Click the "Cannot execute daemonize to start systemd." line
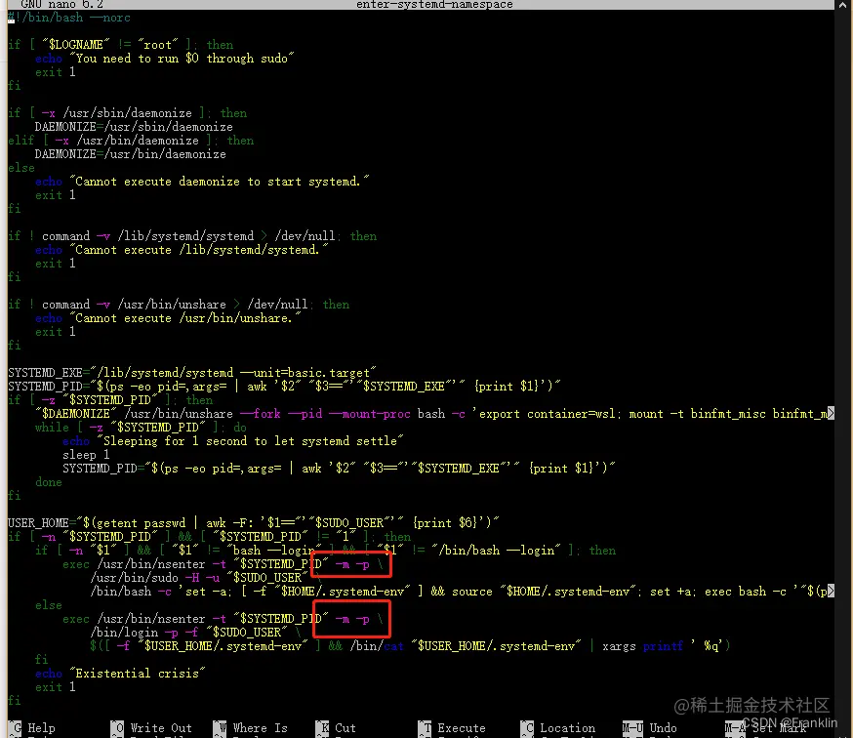This screenshot has width=853, height=738. pos(202,182)
